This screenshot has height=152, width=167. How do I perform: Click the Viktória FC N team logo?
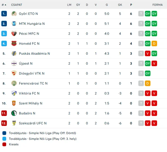pyautogui.click(x=14, y=93)
